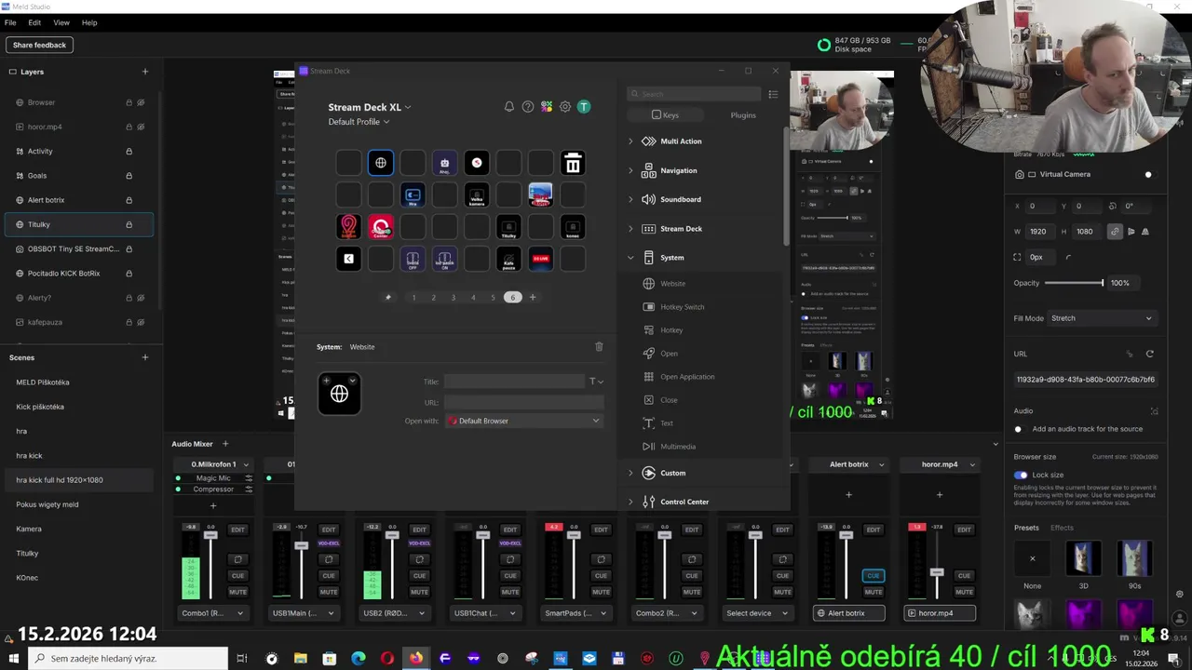Add a new Stream Deck page

click(533, 298)
